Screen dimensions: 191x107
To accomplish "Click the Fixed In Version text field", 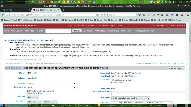I will pyautogui.click(x=148, y=93).
